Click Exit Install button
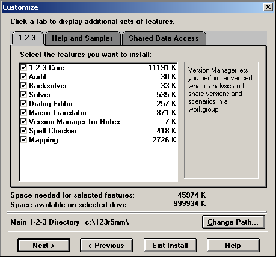 pyautogui.click(x=170, y=245)
